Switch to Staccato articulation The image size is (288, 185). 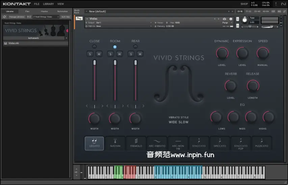(x=199, y=143)
